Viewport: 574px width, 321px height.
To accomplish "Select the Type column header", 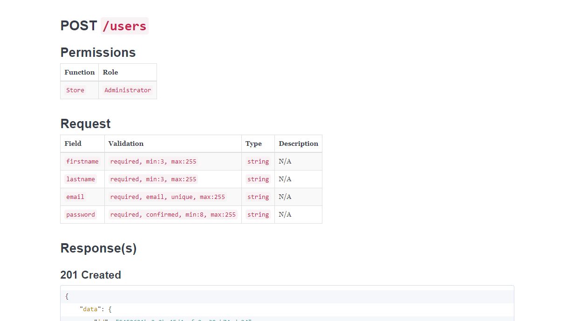I will coord(258,143).
